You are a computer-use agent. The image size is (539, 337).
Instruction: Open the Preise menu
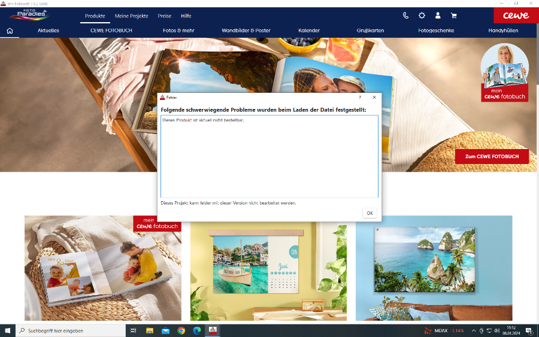(164, 16)
